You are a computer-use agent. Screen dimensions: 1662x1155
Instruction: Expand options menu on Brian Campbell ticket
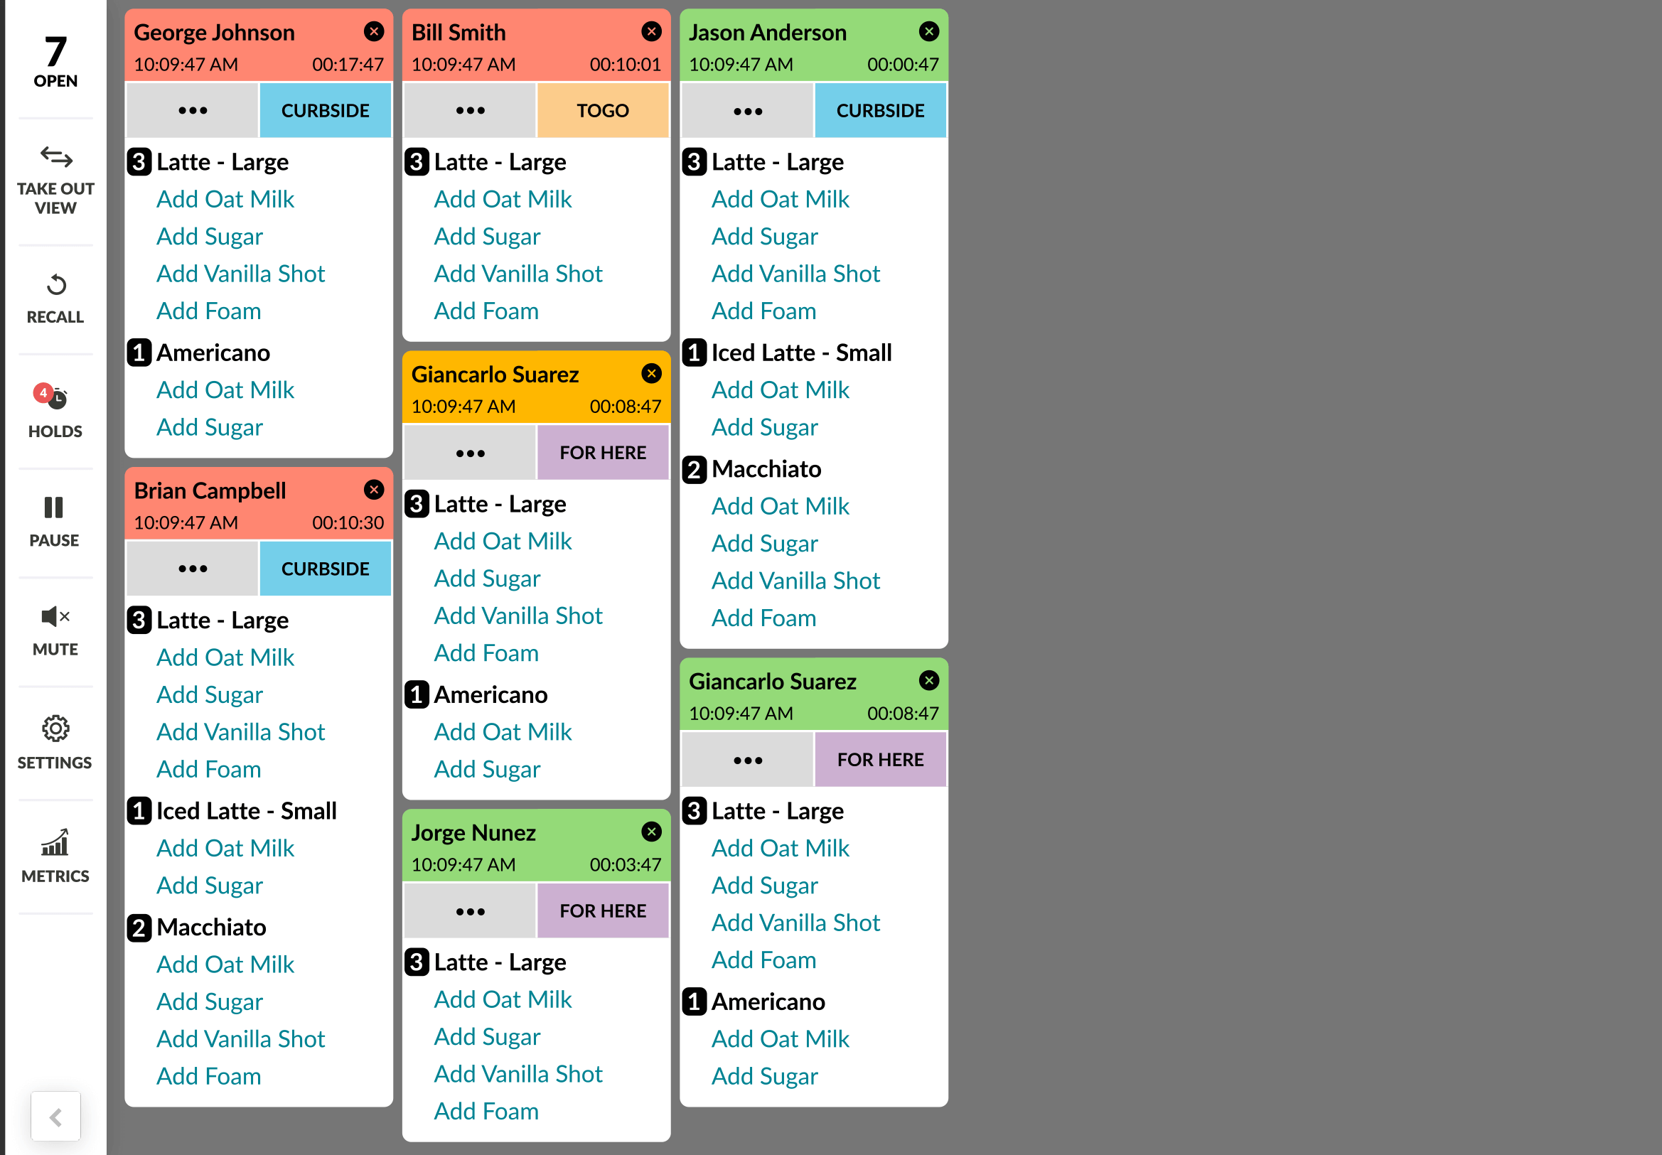pyautogui.click(x=193, y=569)
